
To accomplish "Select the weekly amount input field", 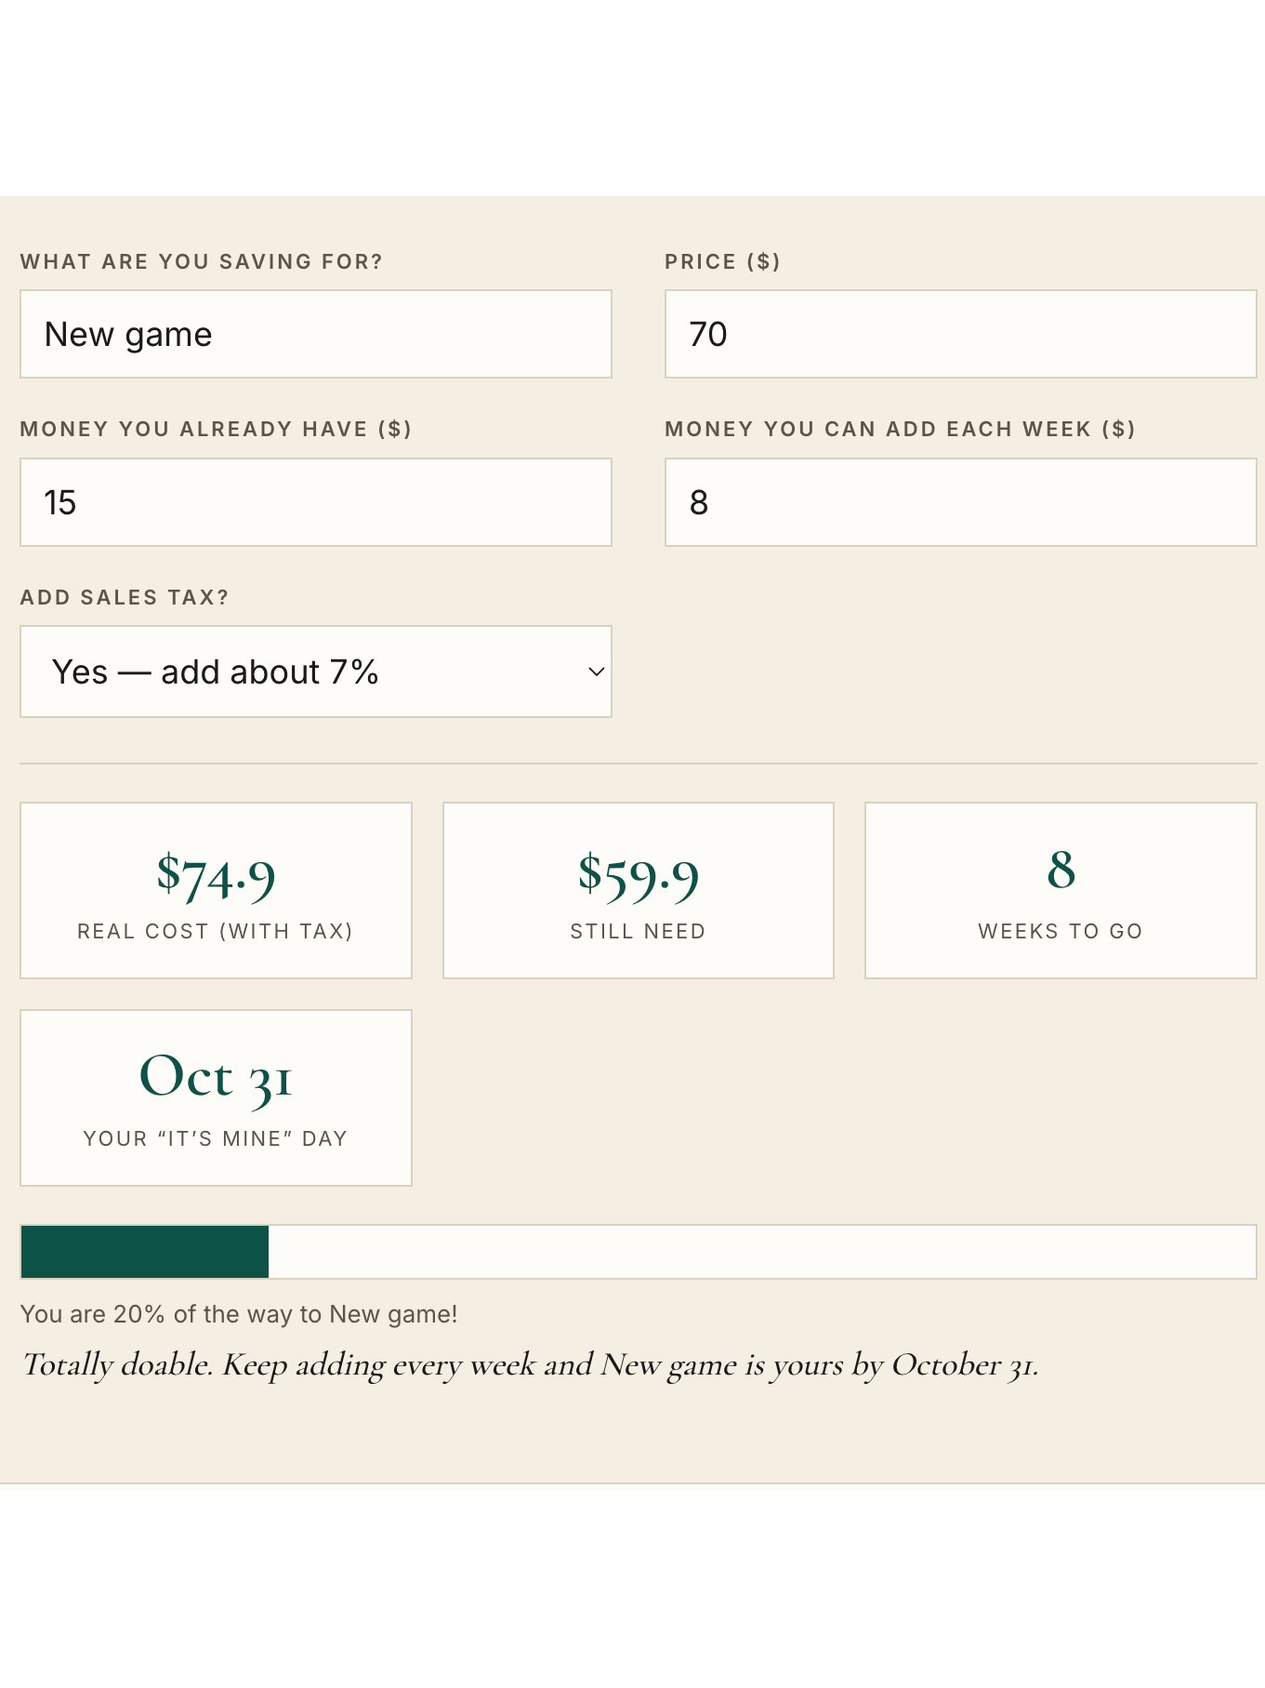I will (x=960, y=502).
